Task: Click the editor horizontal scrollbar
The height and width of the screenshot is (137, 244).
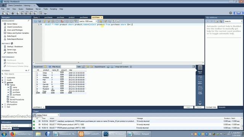Action: (x=79, y=62)
